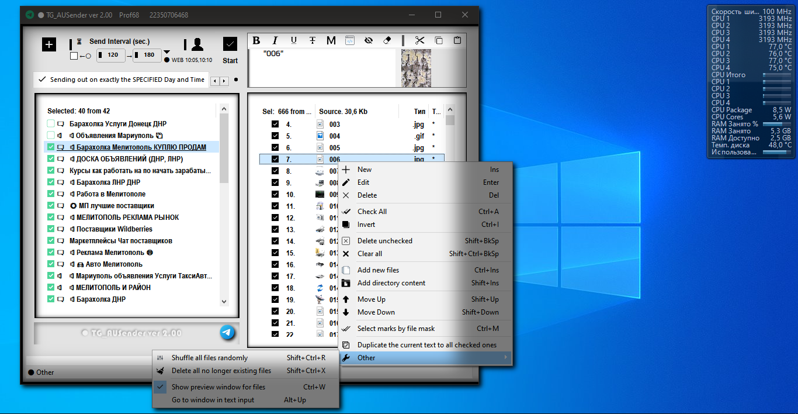Image resolution: width=798 pixels, height=414 pixels.
Task: Click the blue Telegram paper-plane icon
Action: (x=227, y=333)
